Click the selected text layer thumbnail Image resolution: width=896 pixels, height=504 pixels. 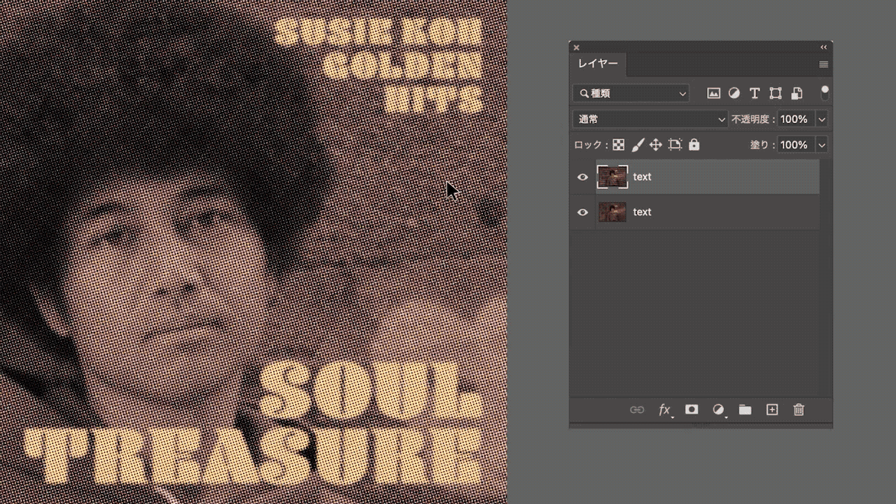[612, 177]
